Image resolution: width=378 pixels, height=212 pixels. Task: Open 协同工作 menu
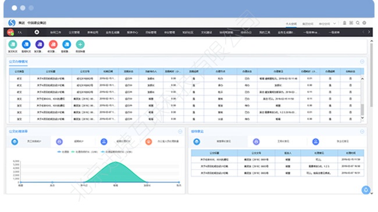(x=55, y=33)
